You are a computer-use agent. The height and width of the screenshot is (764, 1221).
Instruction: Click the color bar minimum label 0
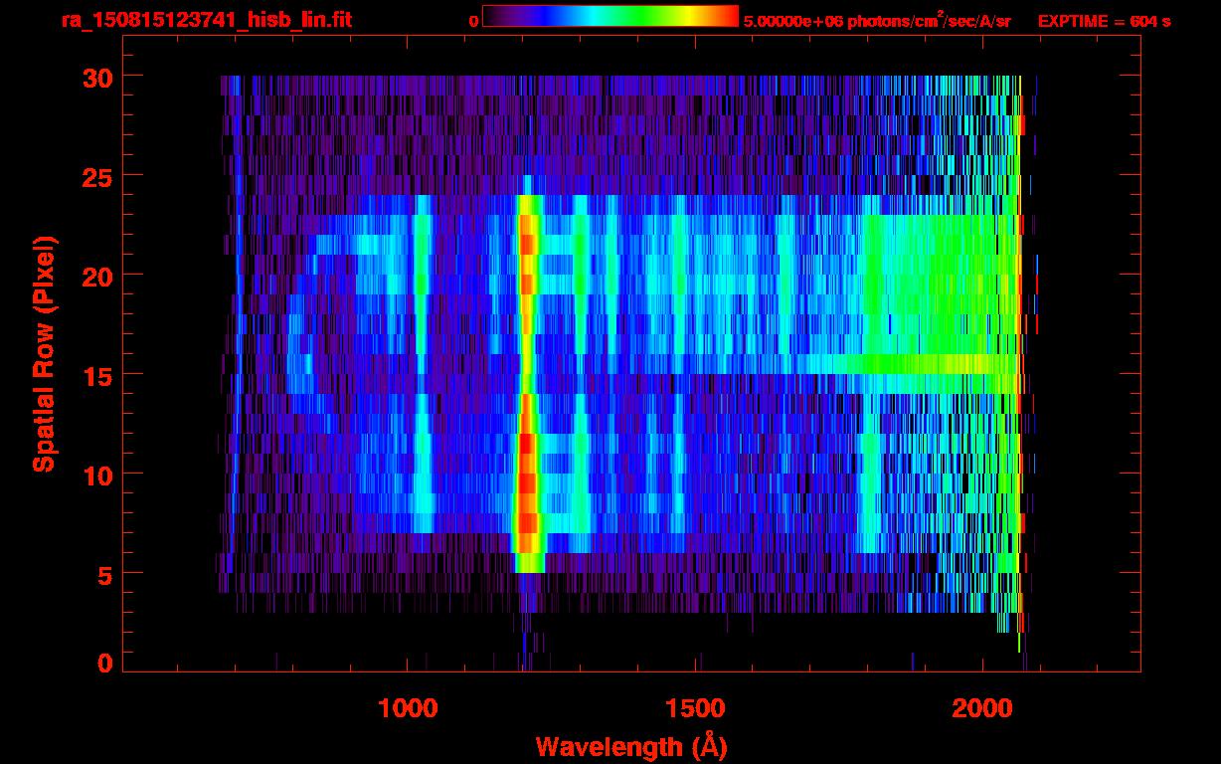coord(474,20)
